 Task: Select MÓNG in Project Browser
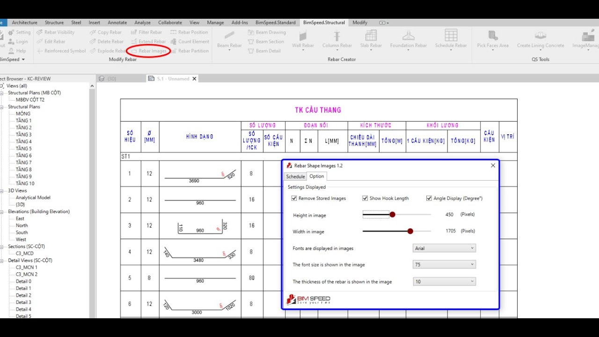(x=23, y=114)
